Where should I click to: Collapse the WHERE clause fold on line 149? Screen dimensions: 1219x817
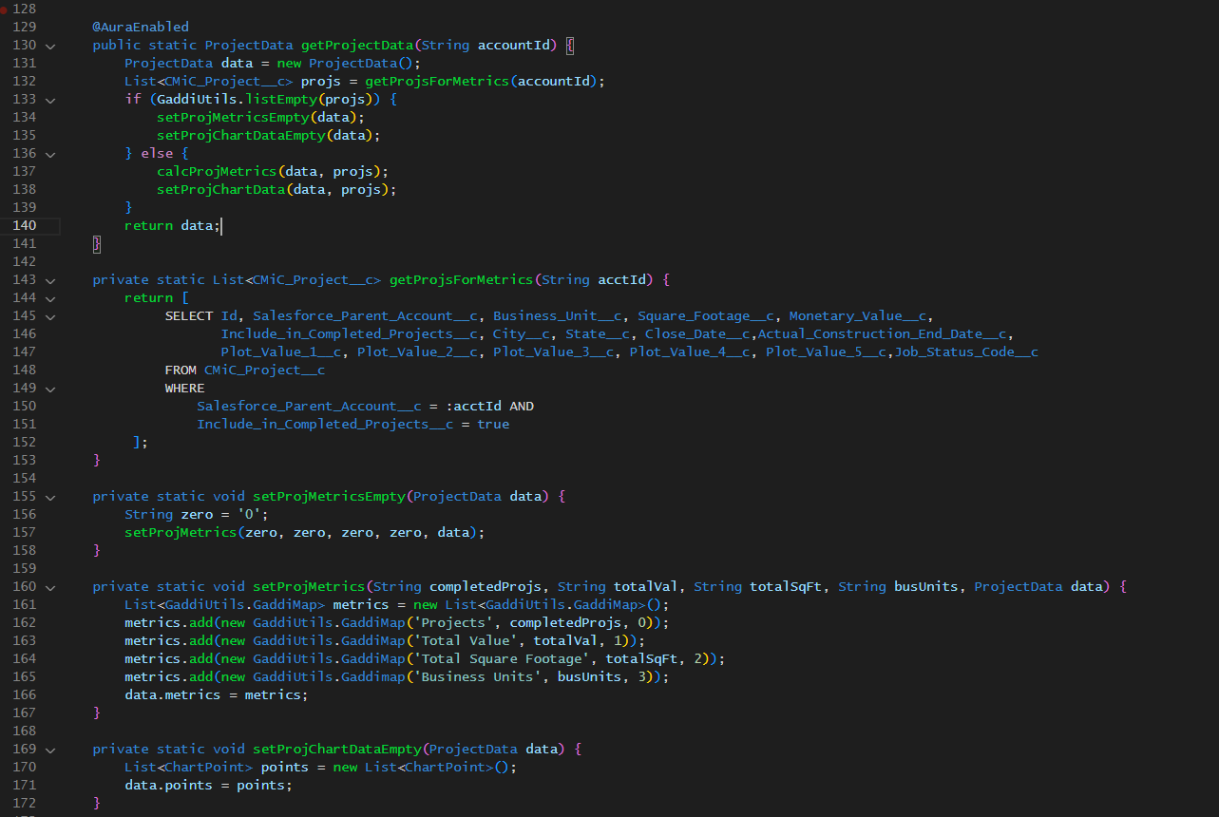49,388
